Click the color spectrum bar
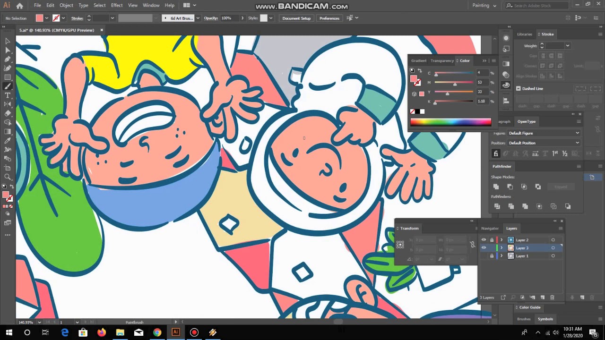Screen dimensions: 605x340 click(x=450, y=122)
